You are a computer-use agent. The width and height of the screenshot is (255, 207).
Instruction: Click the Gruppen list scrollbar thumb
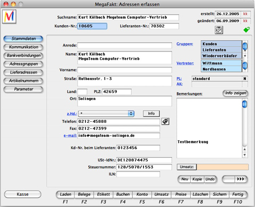point(245,46)
